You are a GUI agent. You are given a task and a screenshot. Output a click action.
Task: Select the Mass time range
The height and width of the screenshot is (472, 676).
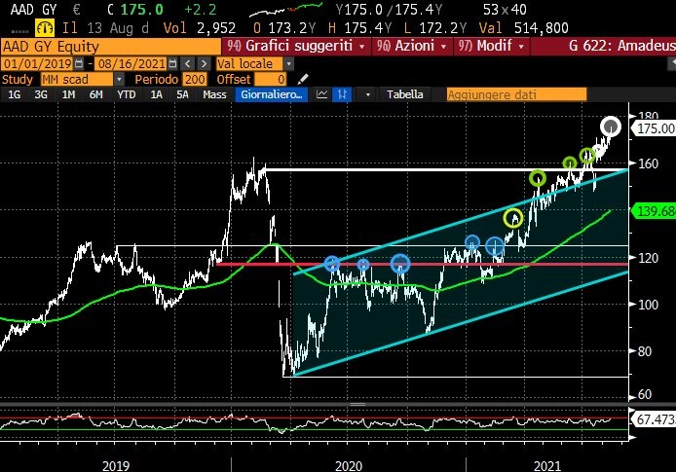point(214,94)
